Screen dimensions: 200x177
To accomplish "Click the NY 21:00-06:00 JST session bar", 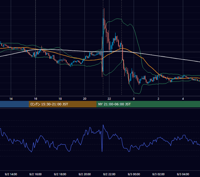I will 148,104.
